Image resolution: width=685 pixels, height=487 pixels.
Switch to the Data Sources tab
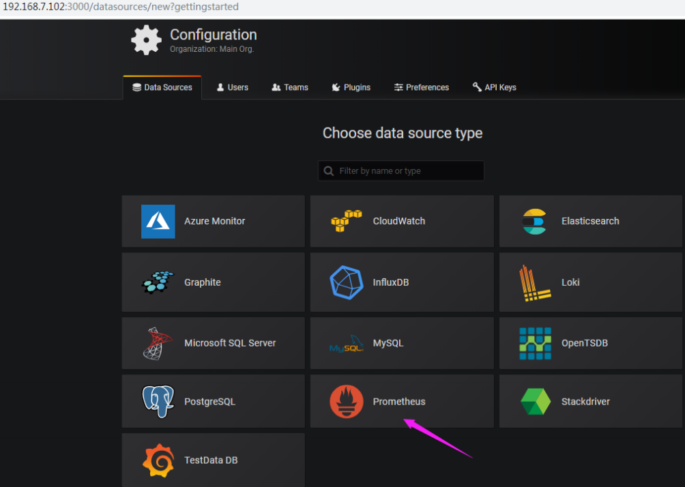(x=162, y=87)
